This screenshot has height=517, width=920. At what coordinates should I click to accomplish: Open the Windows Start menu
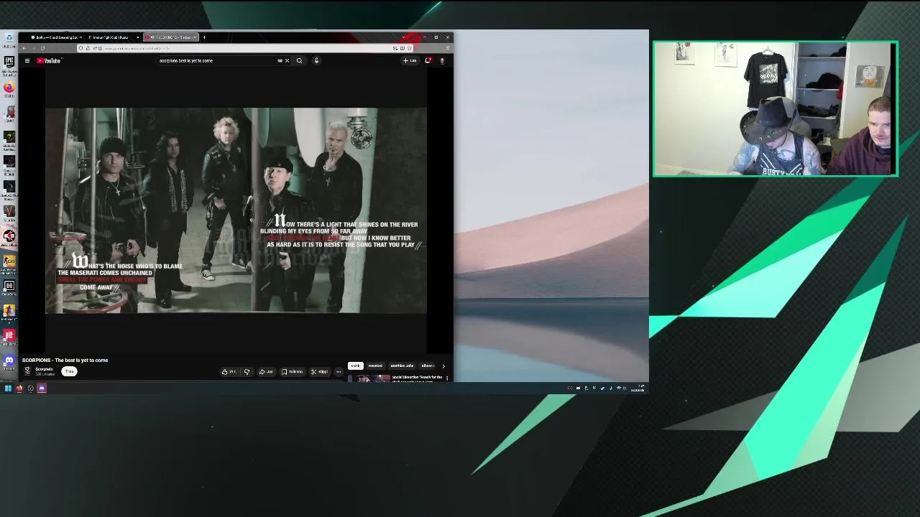pyautogui.click(x=8, y=388)
